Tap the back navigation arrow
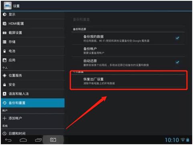193x145 pixels. point(8,140)
